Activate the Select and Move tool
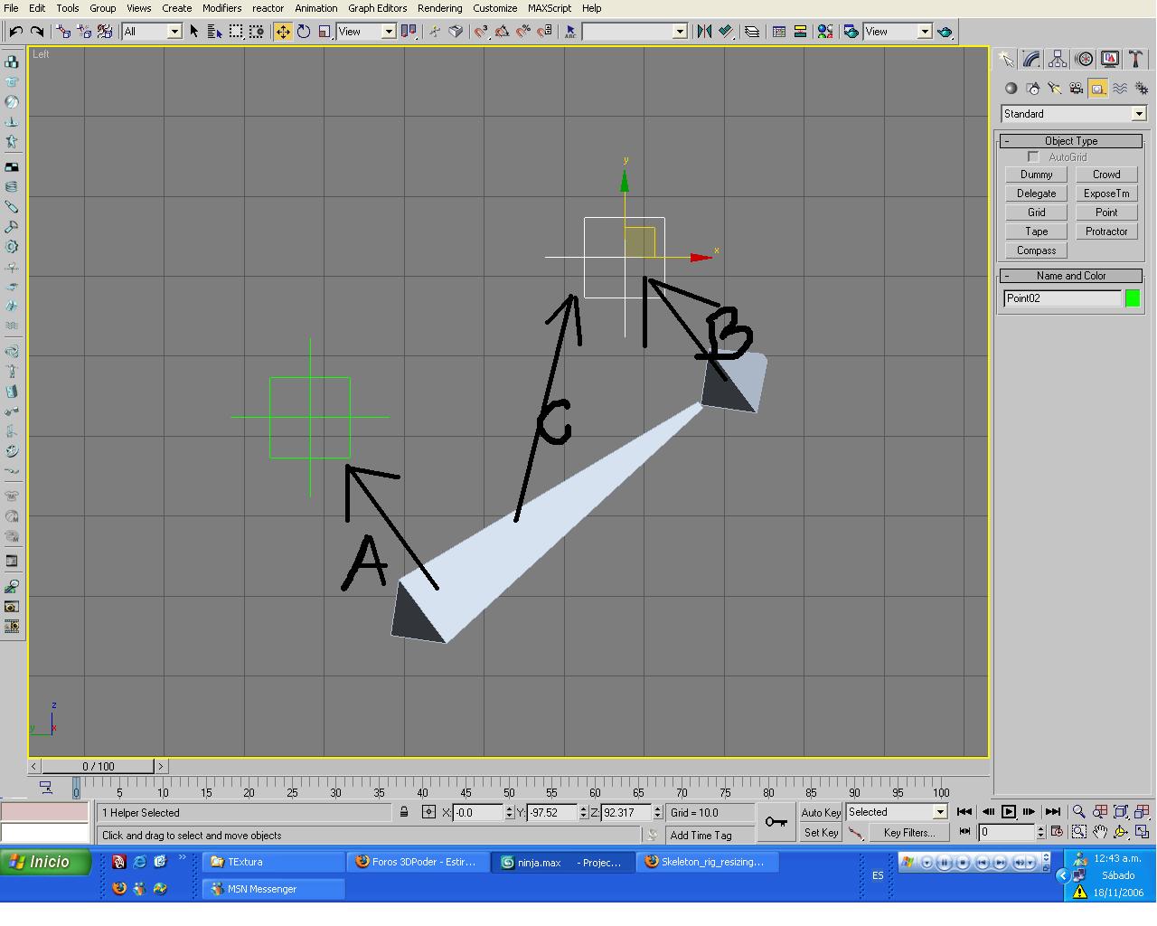Viewport: 1157px width, 926px height. (283, 32)
